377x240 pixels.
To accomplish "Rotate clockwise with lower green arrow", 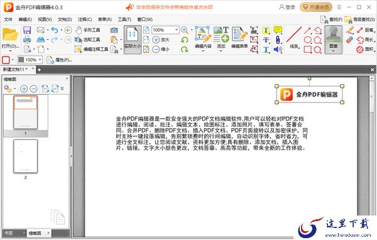I will point(185,49).
